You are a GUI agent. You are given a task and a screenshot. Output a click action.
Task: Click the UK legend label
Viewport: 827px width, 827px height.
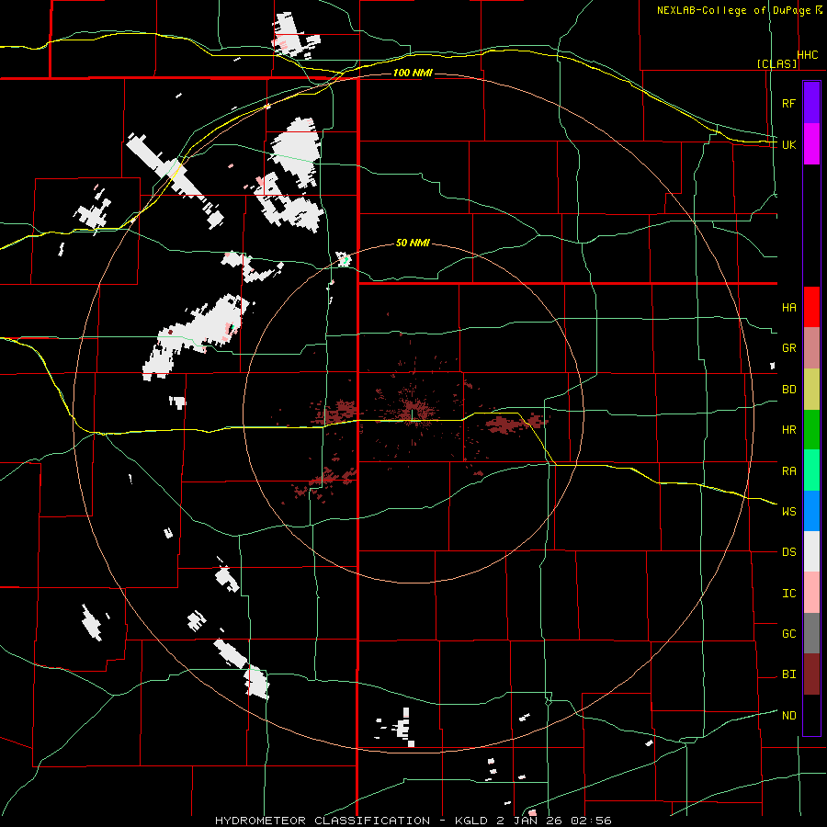[788, 144]
